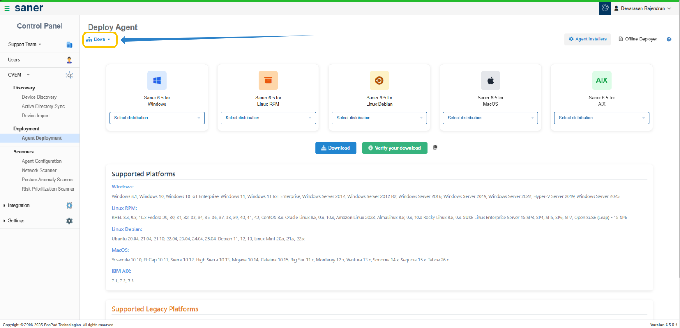Click the Discovery section label
This screenshot has height=328, width=680.
(24, 88)
